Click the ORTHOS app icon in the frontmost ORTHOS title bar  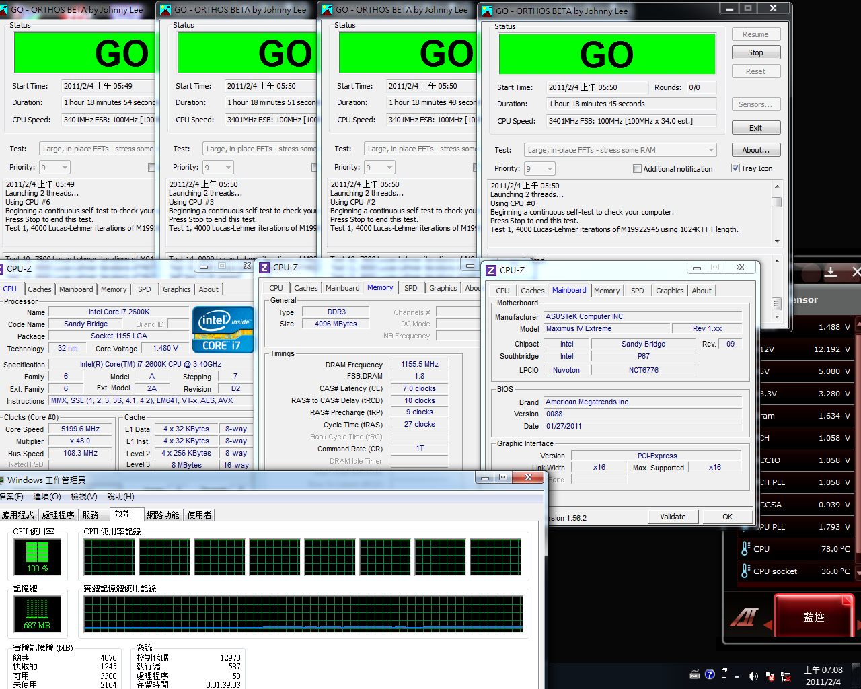tap(486, 11)
